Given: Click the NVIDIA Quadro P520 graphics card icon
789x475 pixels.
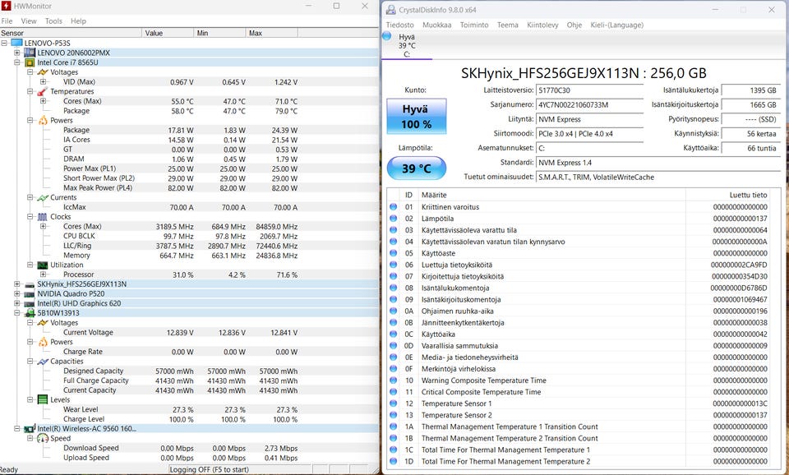Looking at the screenshot, I should click(x=30, y=293).
